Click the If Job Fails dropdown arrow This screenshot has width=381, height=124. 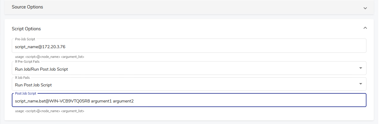point(360,84)
